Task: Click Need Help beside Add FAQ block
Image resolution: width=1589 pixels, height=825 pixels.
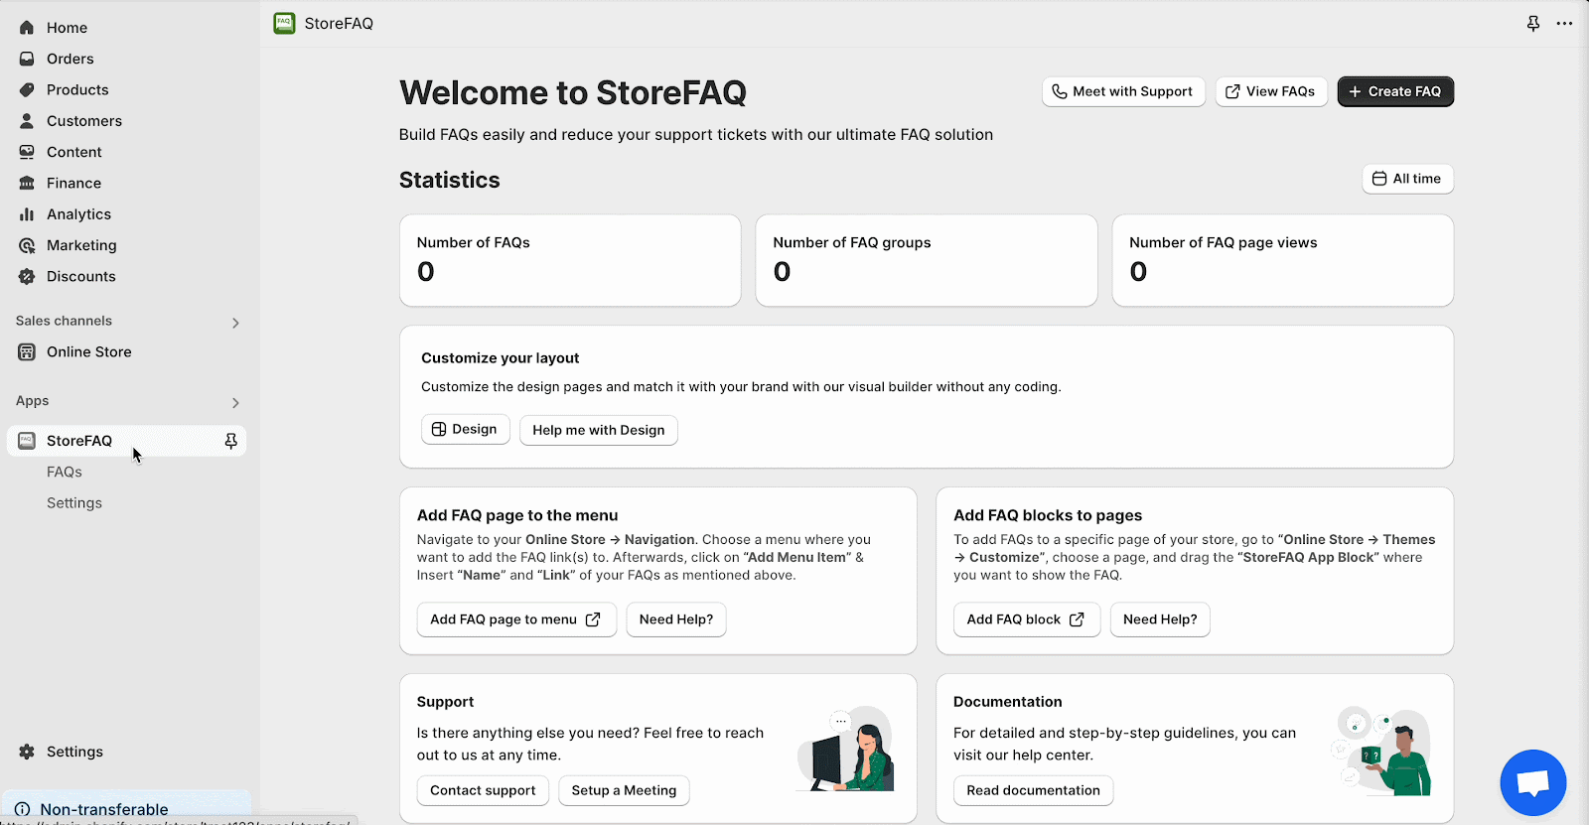Action: [1160, 619]
